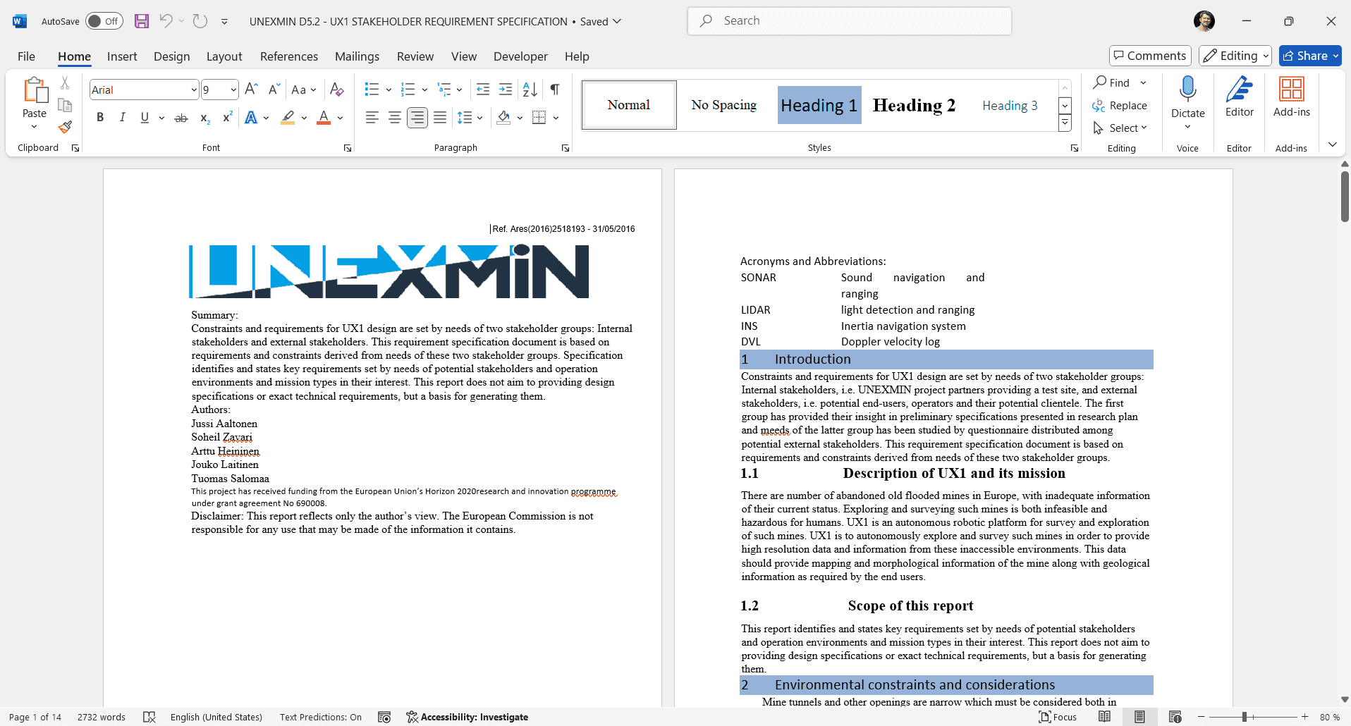
Task: Click Accessibility: Investigate status
Action: (x=467, y=717)
